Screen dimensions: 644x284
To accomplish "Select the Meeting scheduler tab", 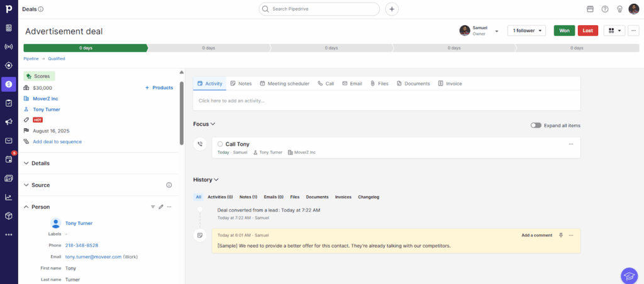I will pos(284,84).
